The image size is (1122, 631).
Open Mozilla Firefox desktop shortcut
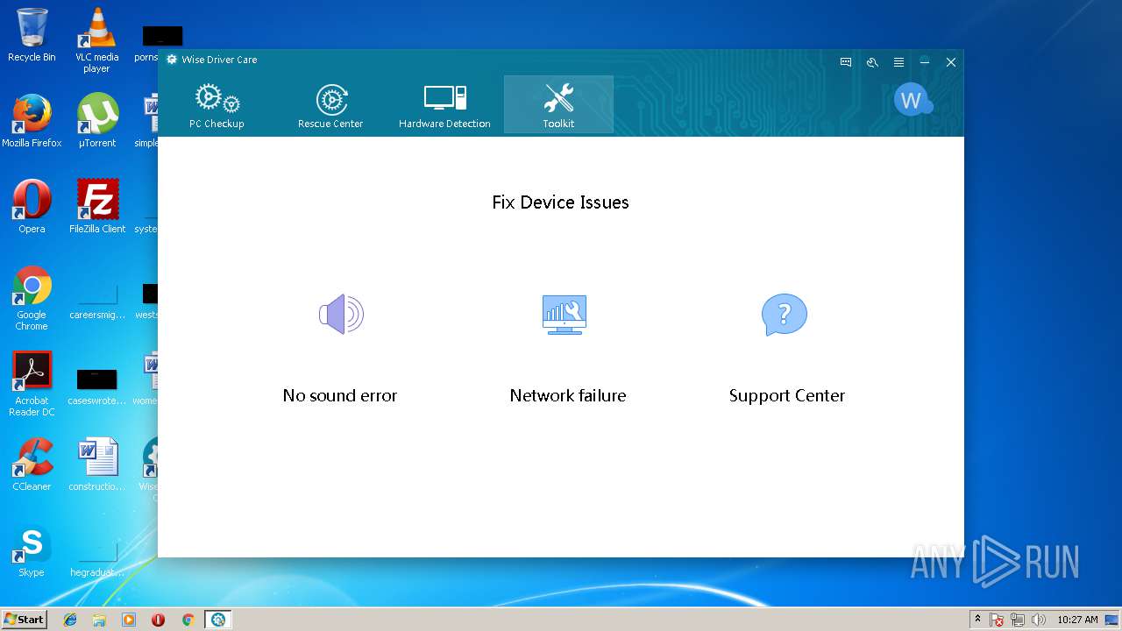point(32,120)
